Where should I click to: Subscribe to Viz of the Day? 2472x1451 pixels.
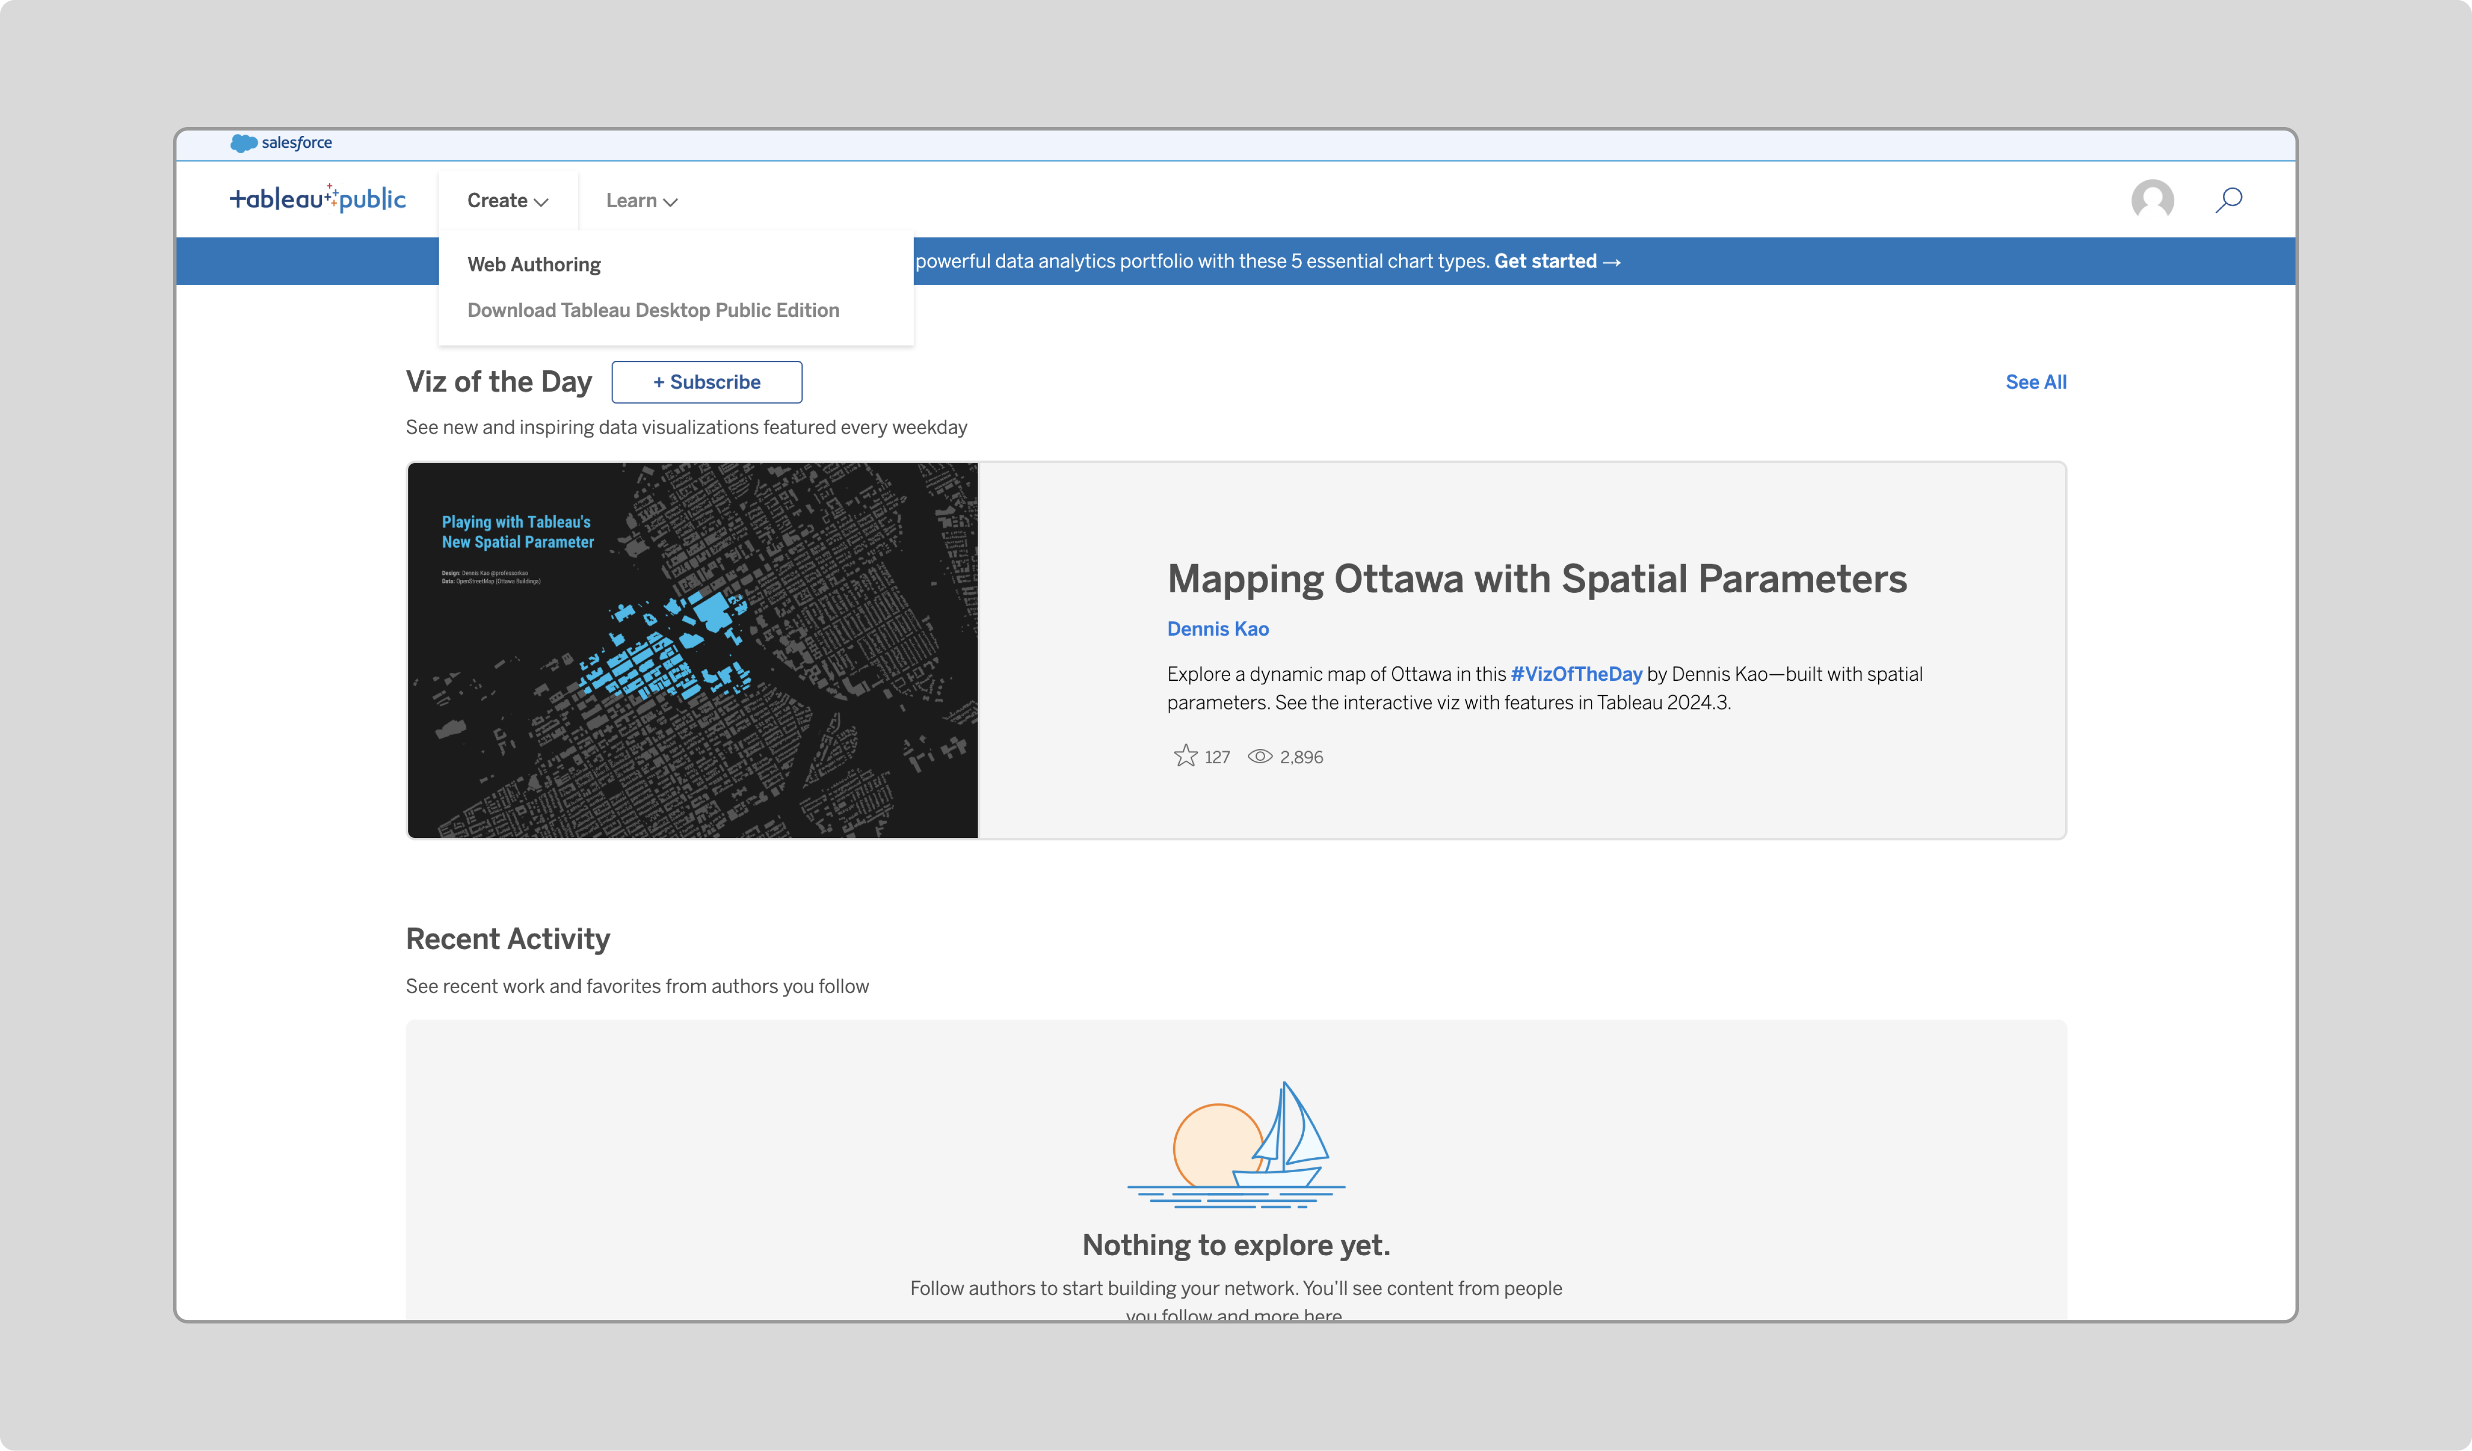[706, 382]
